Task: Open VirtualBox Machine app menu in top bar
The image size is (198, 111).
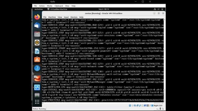Action: click(57, 9)
